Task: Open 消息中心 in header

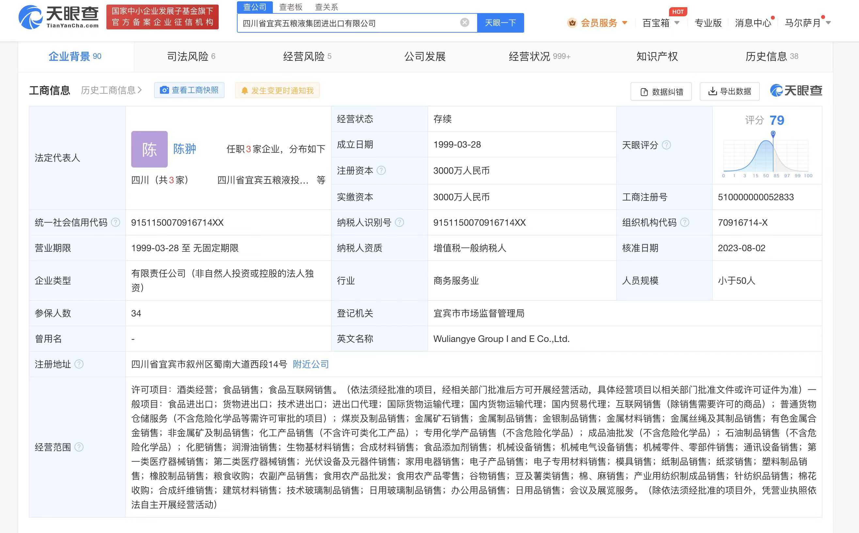Action: point(753,23)
